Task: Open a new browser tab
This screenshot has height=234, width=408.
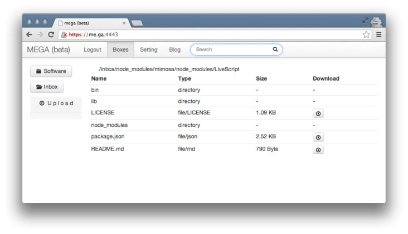Action: point(137,23)
